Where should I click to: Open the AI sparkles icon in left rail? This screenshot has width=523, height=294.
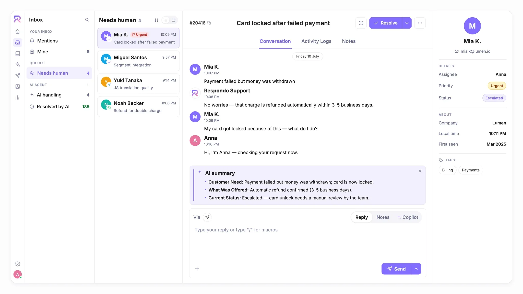pyautogui.click(x=18, y=64)
